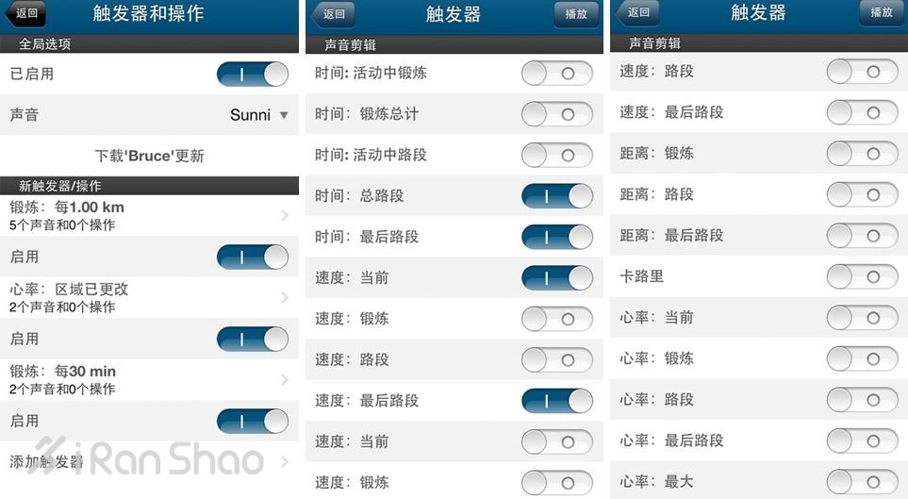Enable the 时间: 锻炼总计 switch
908x499 pixels.
pos(556,113)
